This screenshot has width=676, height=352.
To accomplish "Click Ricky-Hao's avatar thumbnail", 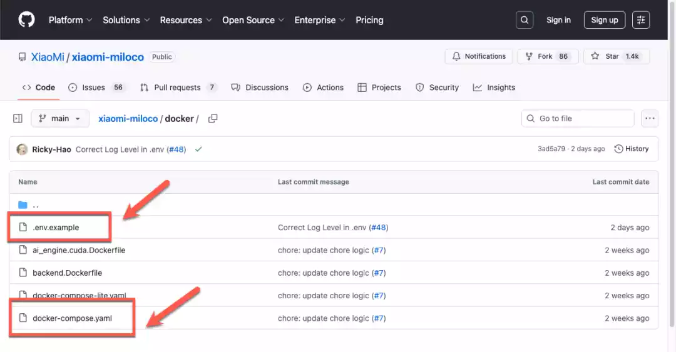I will click(x=22, y=149).
